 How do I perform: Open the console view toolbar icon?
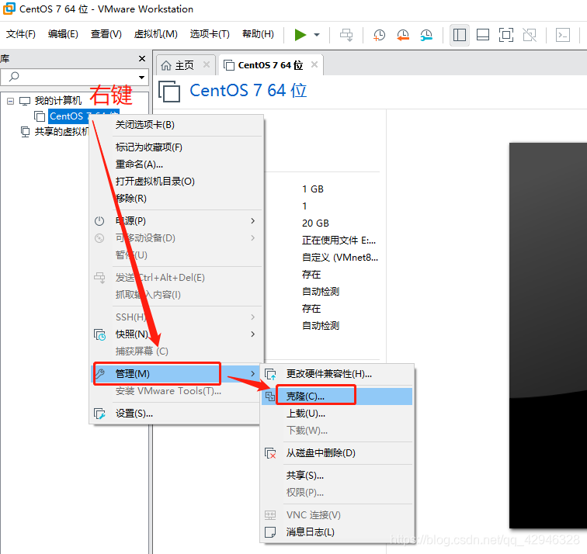pos(563,35)
